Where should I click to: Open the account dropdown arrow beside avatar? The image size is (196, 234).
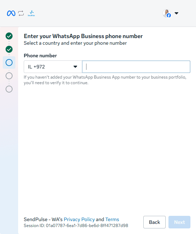tap(176, 13)
